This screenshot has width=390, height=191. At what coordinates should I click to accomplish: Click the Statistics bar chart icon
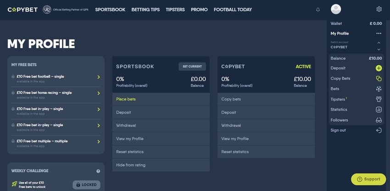[x=379, y=110]
